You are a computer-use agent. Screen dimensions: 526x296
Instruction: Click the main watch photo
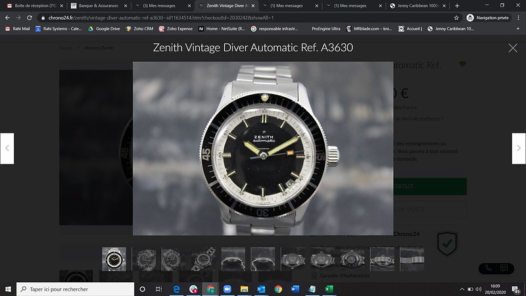click(263, 149)
